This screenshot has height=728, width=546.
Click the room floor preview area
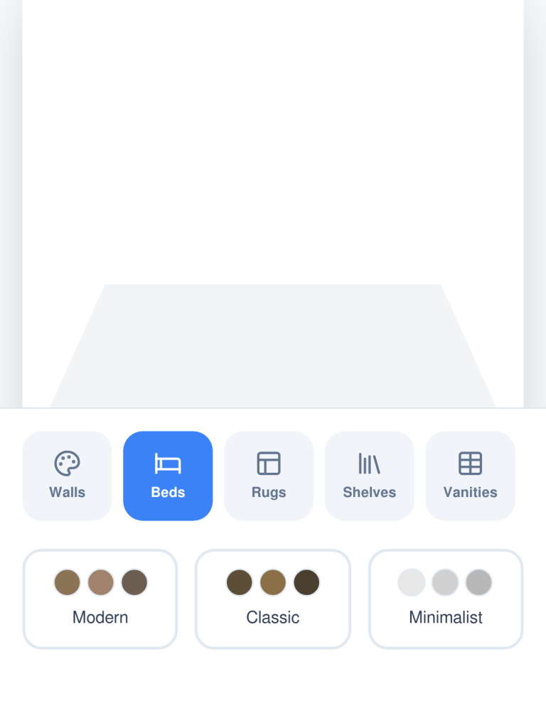tap(273, 346)
